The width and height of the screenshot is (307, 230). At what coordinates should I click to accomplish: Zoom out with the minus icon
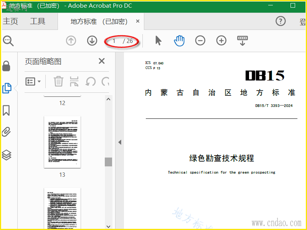200,41
